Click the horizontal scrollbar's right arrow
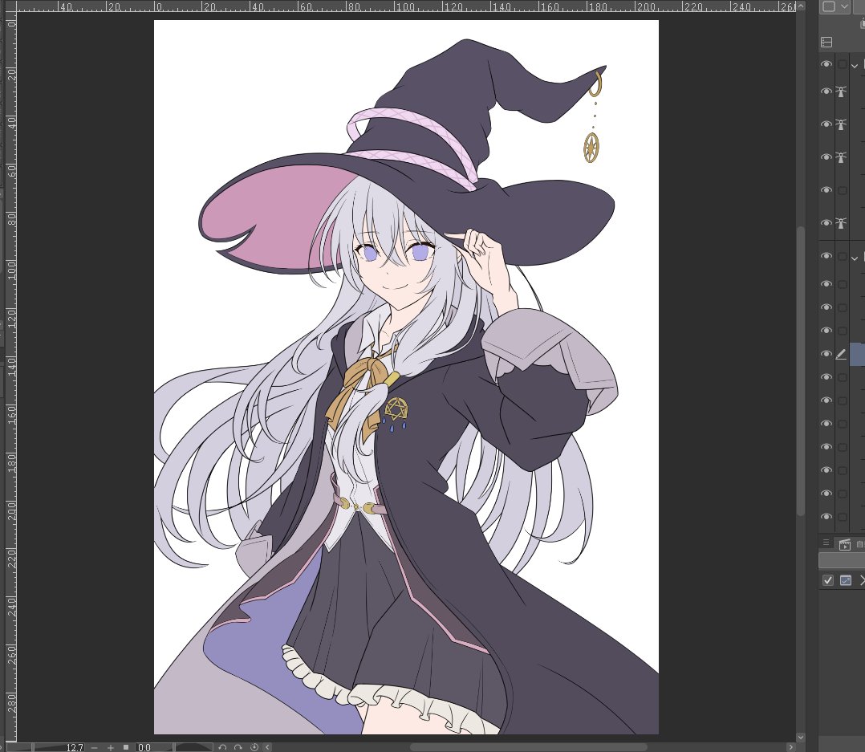Screen dimensions: 865x752 pos(790,748)
